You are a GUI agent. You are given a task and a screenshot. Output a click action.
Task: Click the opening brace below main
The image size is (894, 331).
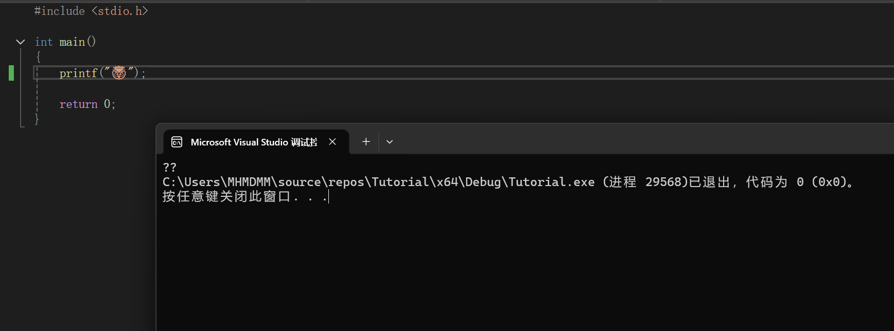38,57
